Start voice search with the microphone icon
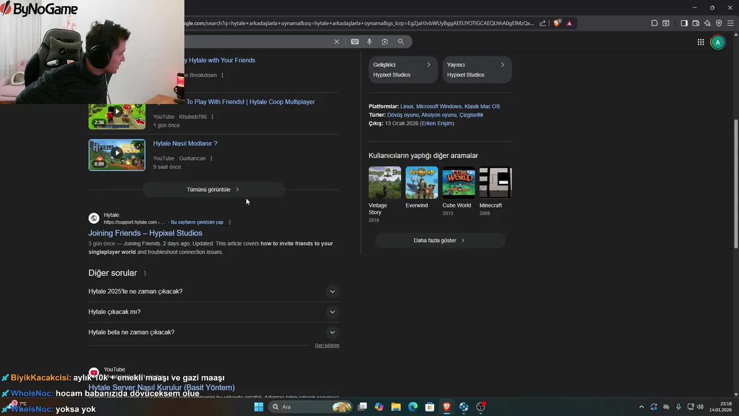This screenshot has width=739, height=416. pyautogui.click(x=369, y=42)
